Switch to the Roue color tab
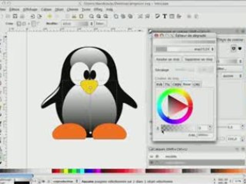Viewport: 246px width, 184px height. pos(187,84)
